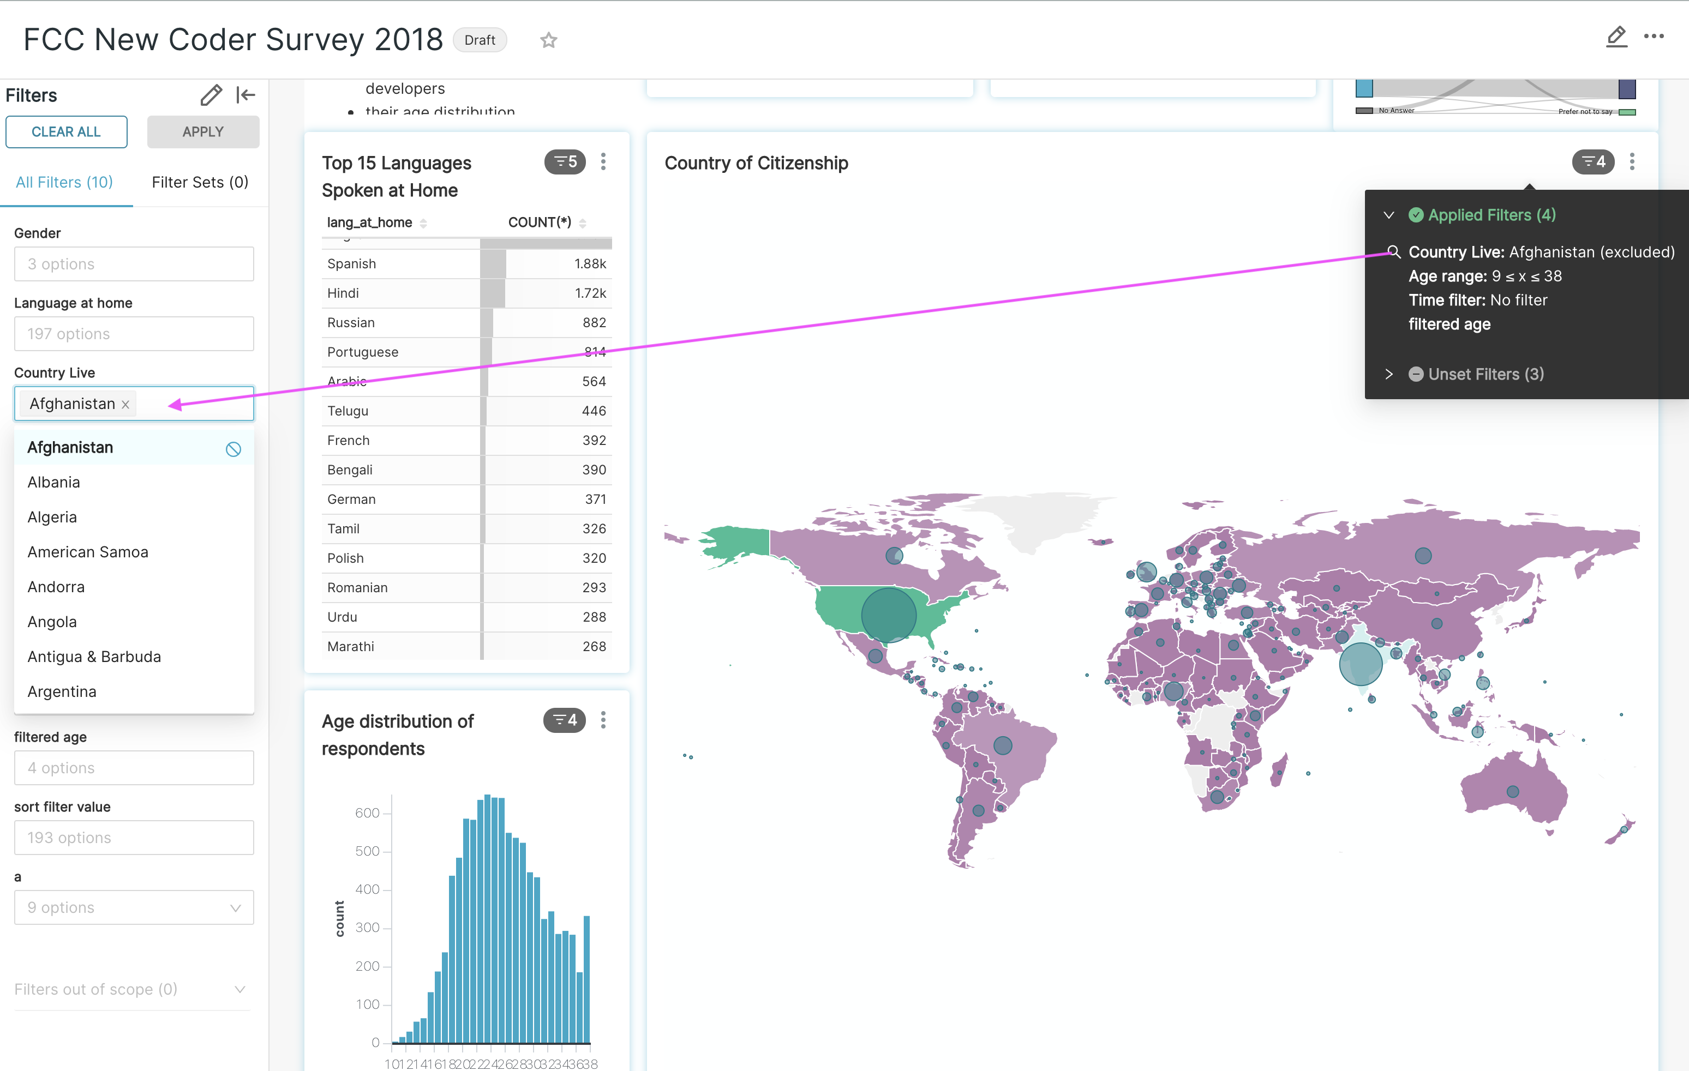Screen dimensions: 1689x1071
Task: Collapse the Filters sidebar
Action: (245, 95)
